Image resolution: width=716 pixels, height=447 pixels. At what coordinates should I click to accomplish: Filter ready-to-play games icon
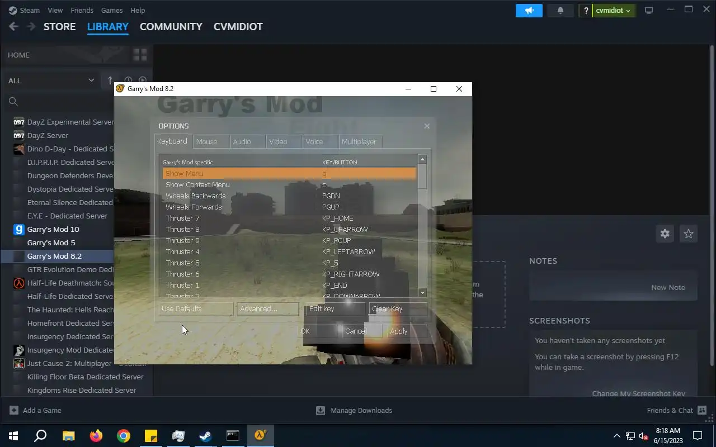click(x=143, y=80)
